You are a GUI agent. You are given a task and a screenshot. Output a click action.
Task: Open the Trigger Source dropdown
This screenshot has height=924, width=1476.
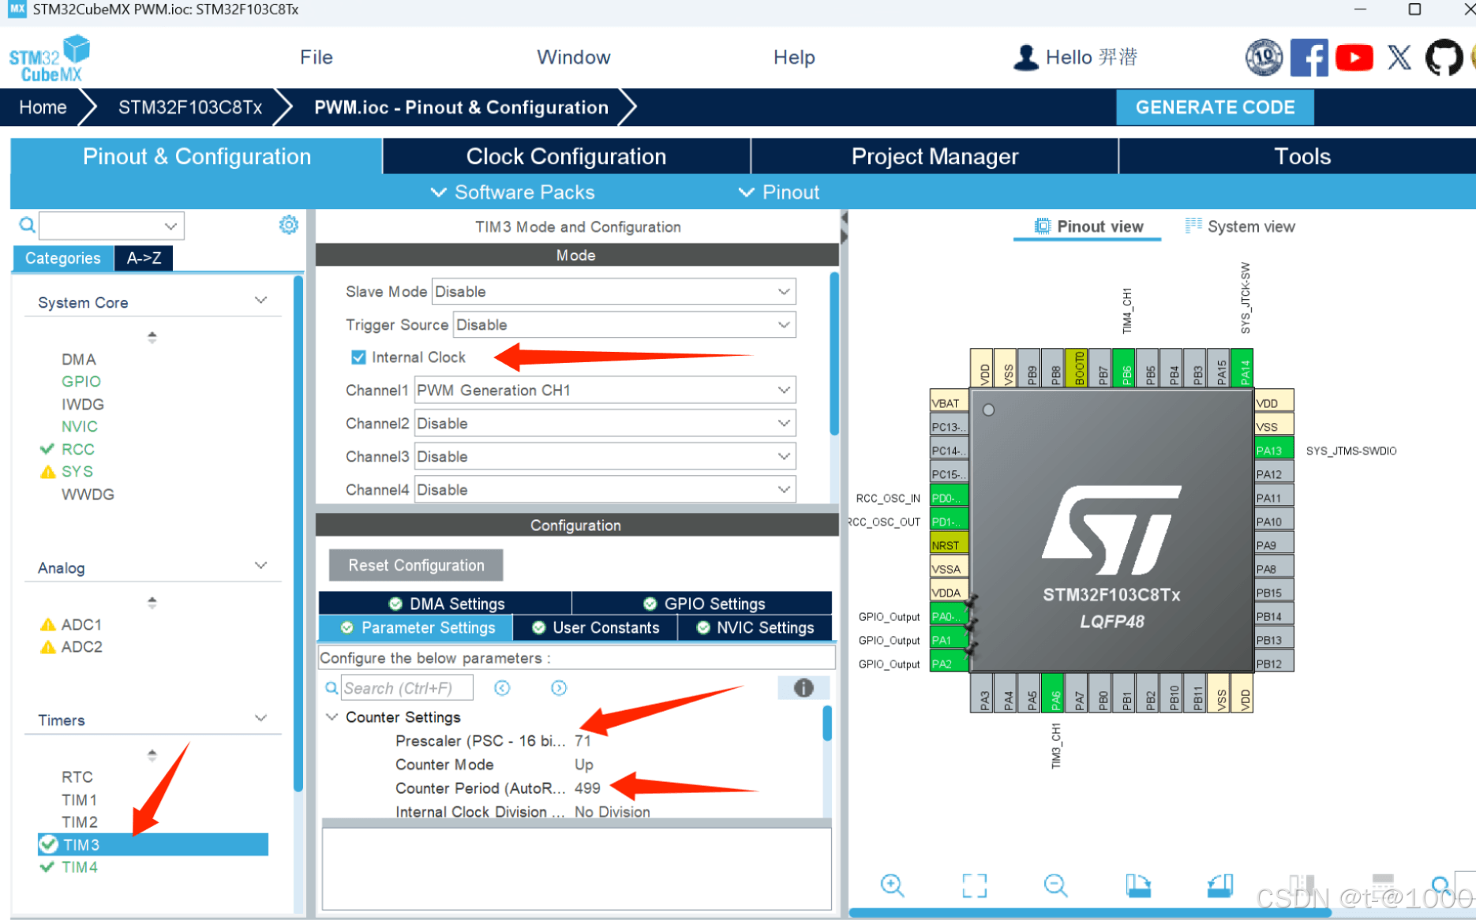coord(624,324)
